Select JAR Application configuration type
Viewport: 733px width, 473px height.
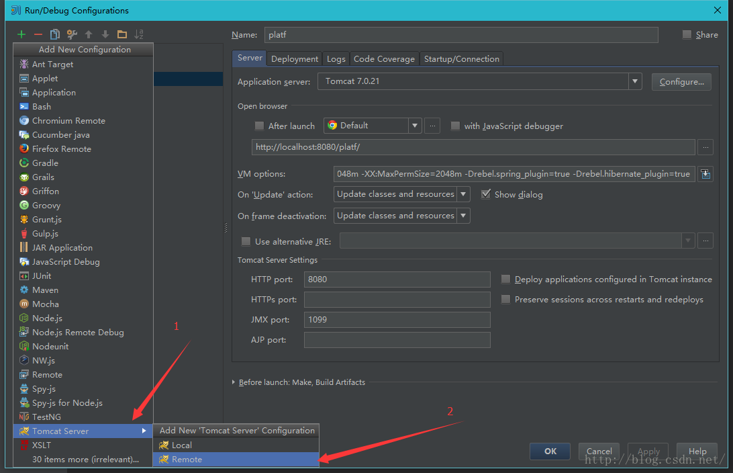[x=83, y=247]
